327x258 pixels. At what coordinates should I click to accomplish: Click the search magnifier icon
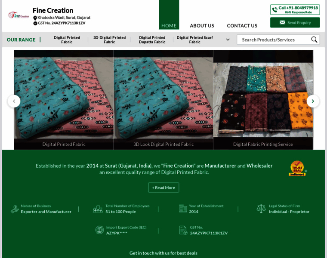coord(314,40)
